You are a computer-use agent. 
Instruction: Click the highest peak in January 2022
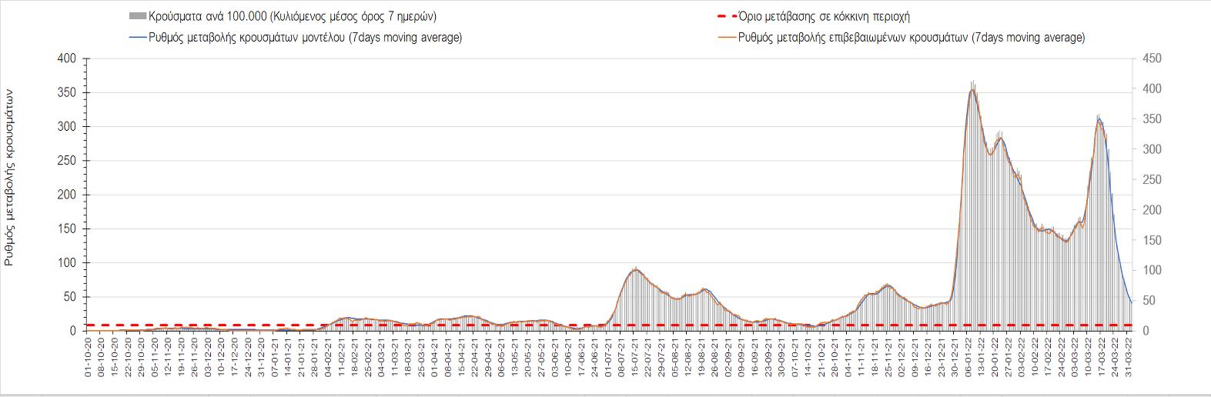coord(973,90)
